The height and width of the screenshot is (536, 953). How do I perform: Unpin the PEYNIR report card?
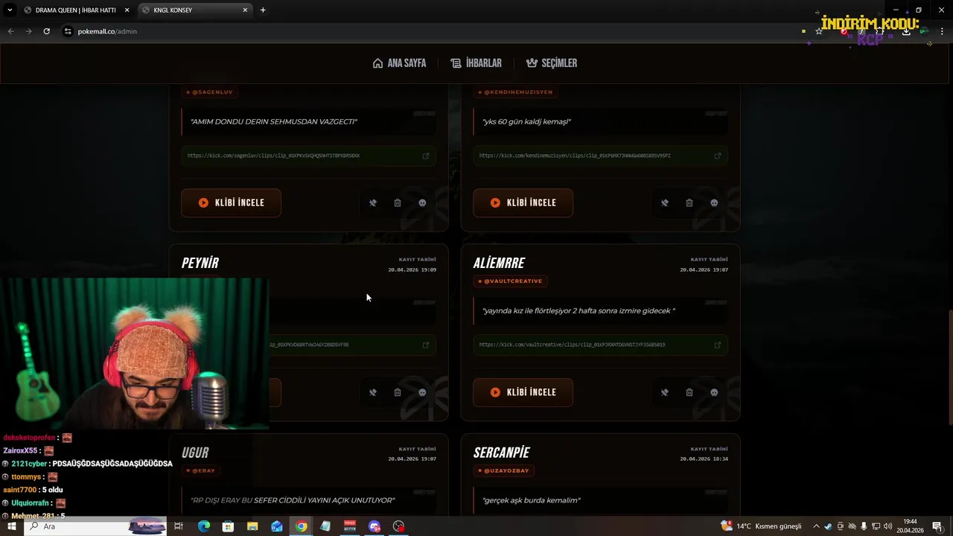pos(373,392)
